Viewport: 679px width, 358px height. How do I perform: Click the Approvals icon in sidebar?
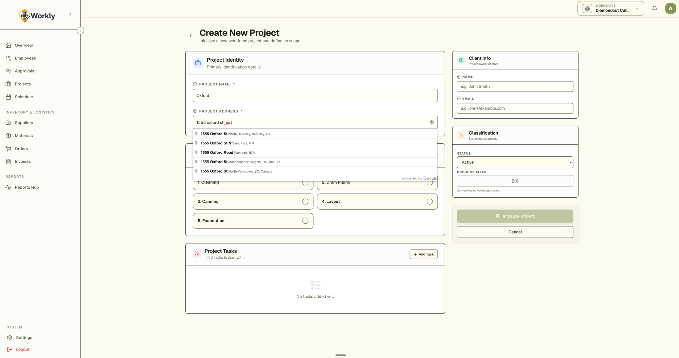coord(8,71)
